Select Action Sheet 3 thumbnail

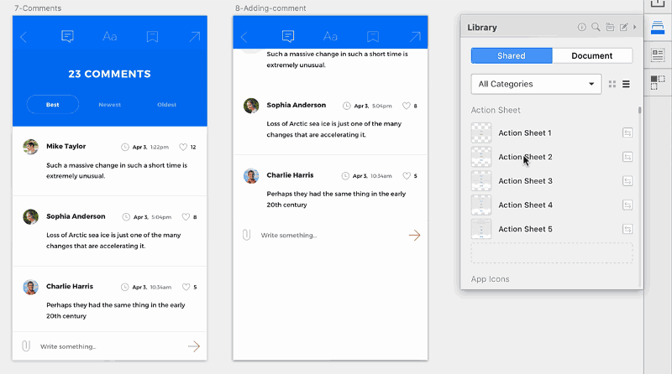pyautogui.click(x=481, y=181)
